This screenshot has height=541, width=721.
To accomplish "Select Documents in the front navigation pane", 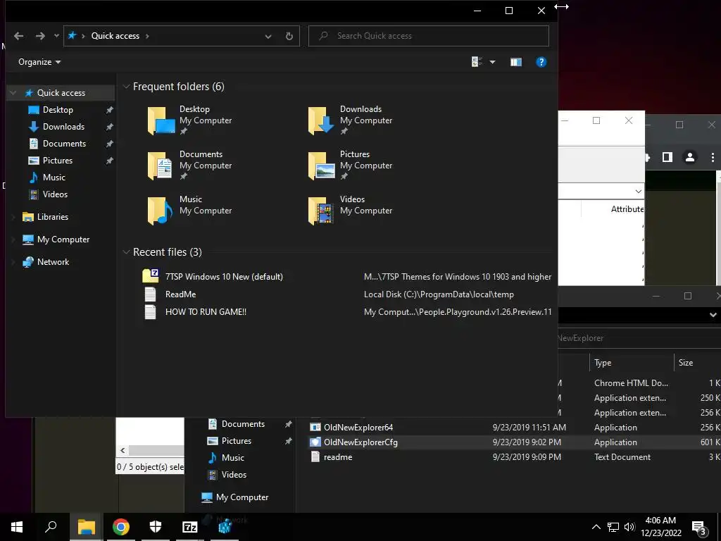I will coord(64,144).
